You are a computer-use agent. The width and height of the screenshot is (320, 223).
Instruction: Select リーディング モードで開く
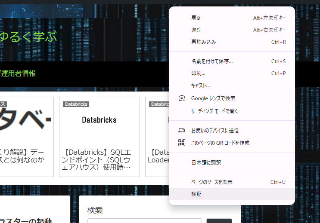point(214,111)
